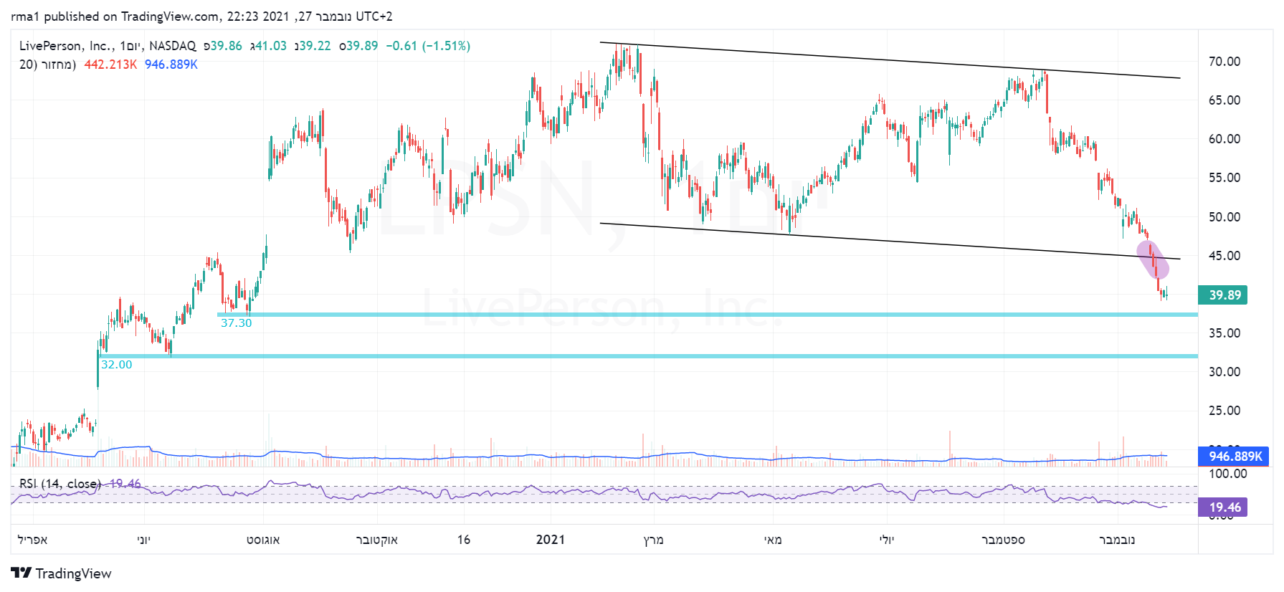Click the TradingView wordmark beside the logo
Image resolution: width=1284 pixels, height=592 pixels.
tap(74, 573)
